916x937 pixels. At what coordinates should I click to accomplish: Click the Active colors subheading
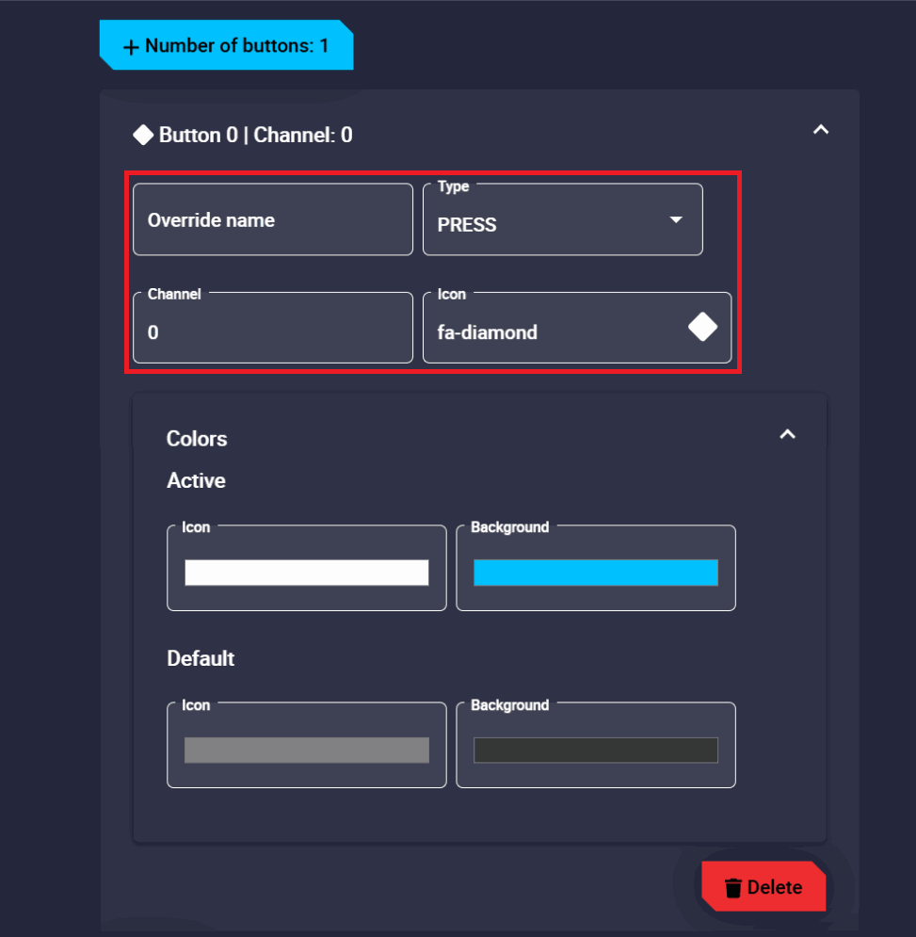point(196,480)
